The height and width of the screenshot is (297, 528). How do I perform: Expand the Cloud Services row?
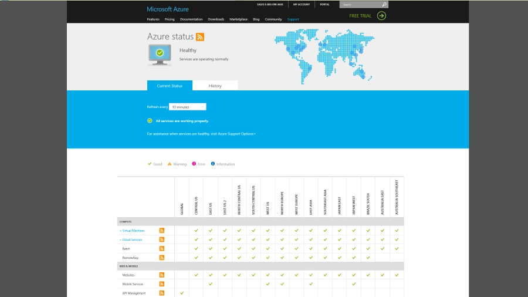click(131, 239)
